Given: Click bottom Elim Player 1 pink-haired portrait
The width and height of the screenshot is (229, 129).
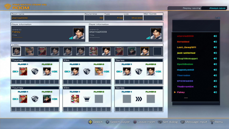Looking at the screenshot, I should (75, 99).
